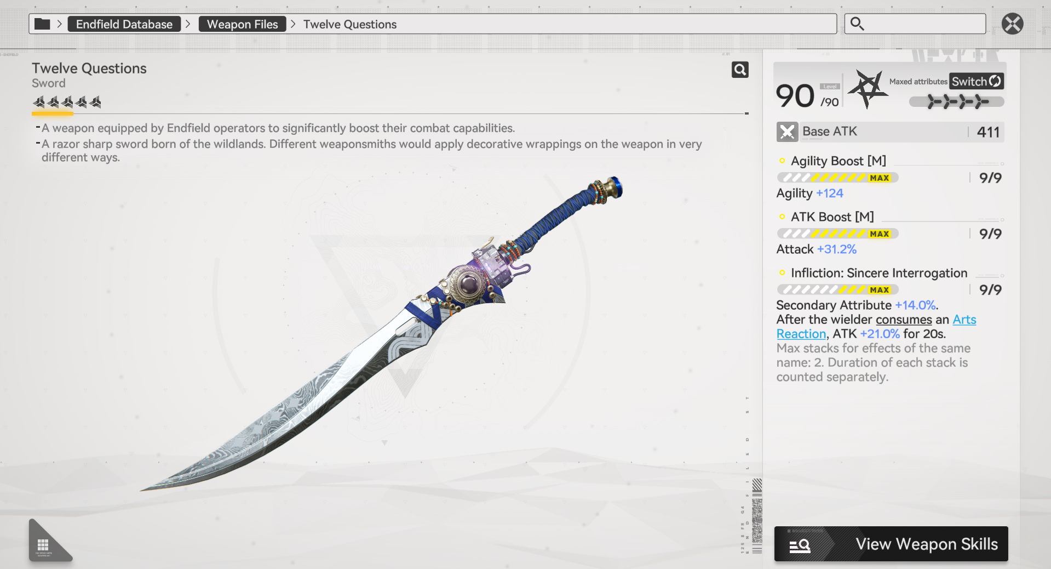
Task: Click the Base ATK crossed swords icon
Action: tap(787, 132)
